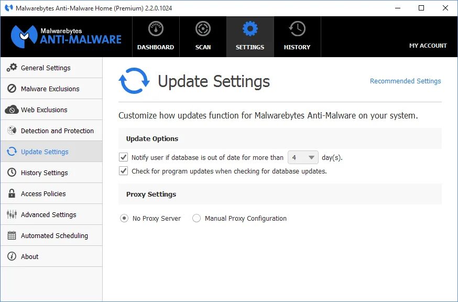Select the No Proxy Server option
Image resolution: width=458 pixels, height=302 pixels.
tap(124, 218)
